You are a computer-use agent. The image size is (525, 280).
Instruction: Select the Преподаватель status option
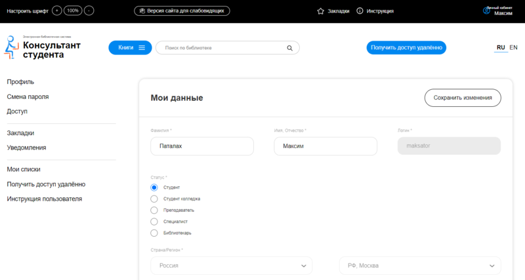(154, 210)
